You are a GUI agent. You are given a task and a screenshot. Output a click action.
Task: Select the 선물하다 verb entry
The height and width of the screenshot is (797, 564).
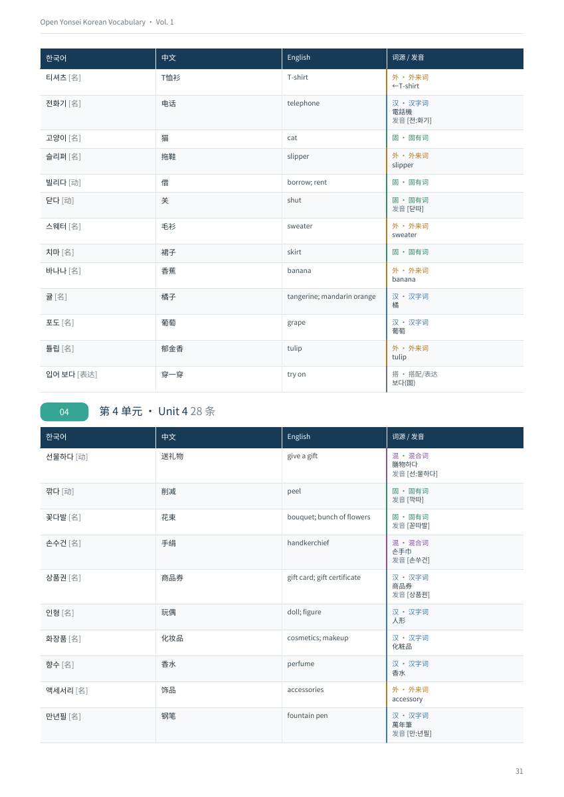click(66, 457)
